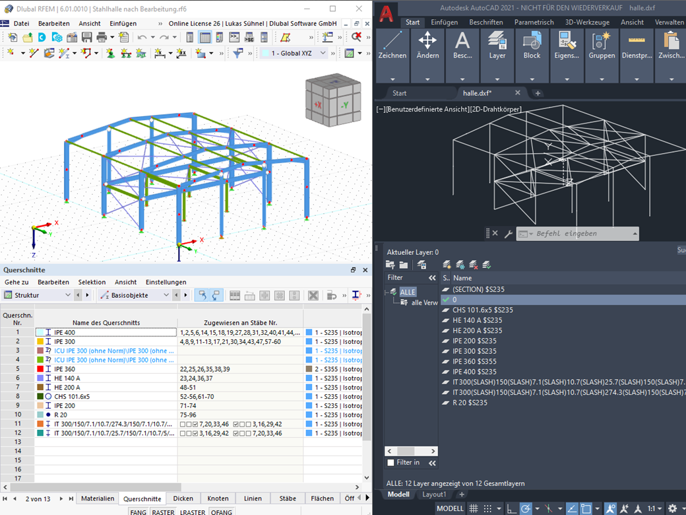Click the Layout1 tab in AutoCAD

point(434,494)
